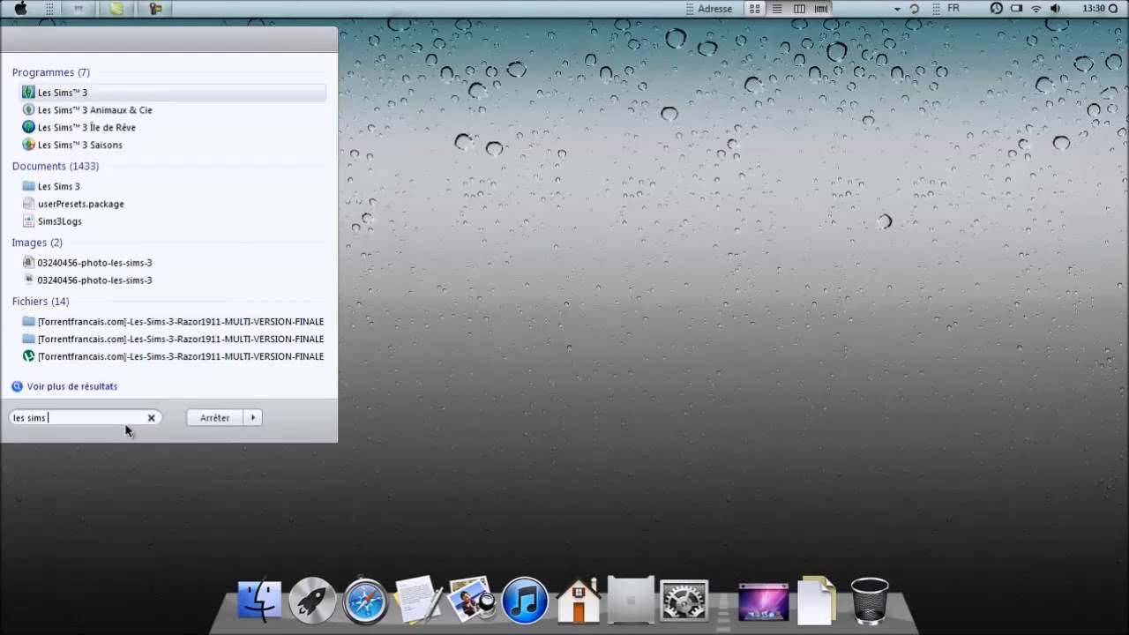Open the Trash in the dock
The image size is (1129, 635).
pos(870,601)
